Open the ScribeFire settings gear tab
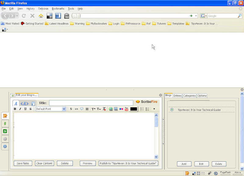This screenshot has height=176, width=244. [5, 139]
